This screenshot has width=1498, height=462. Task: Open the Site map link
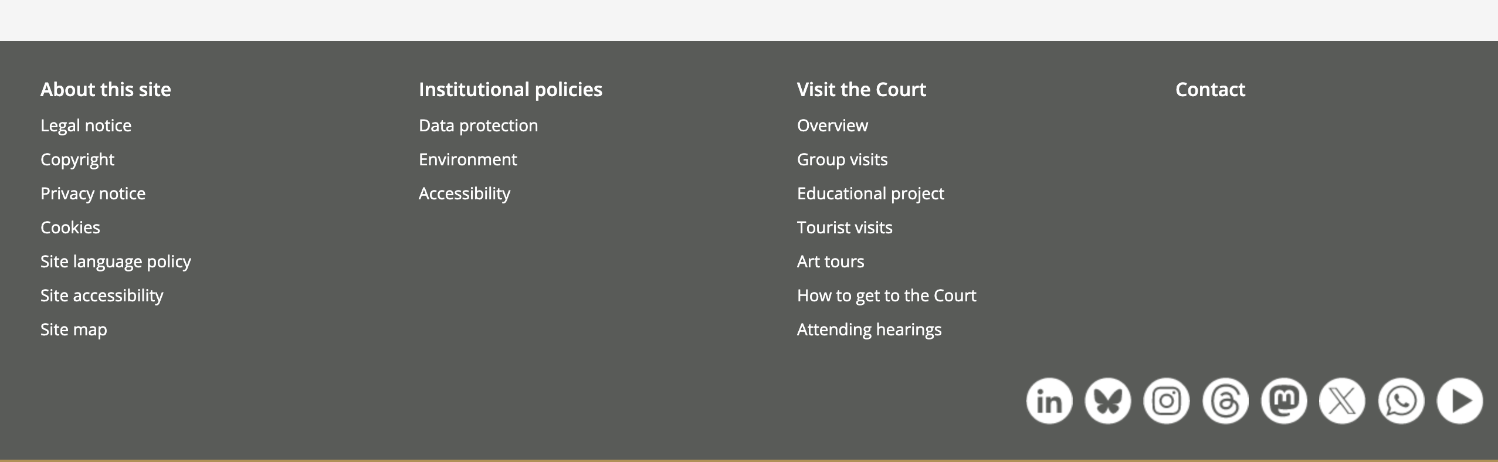[x=74, y=329]
